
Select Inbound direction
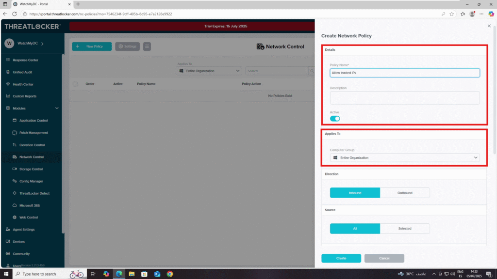tap(355, 193)
